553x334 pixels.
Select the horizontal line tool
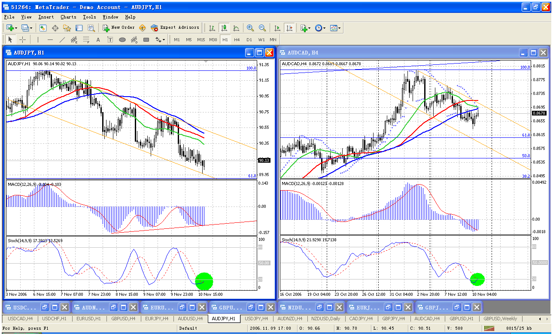pyautogui.click(x=50, y=40)
